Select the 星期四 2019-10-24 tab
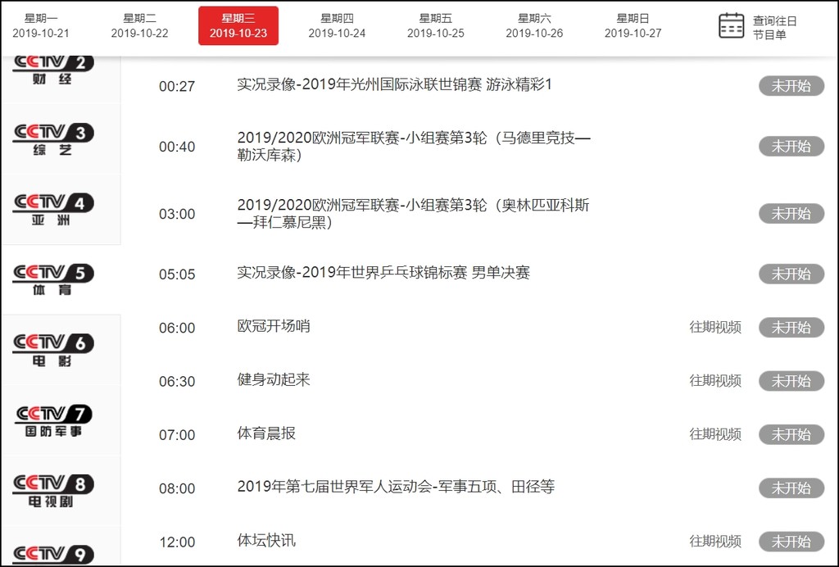The height and width of the screenshot is (567, 839). (337, 26)
